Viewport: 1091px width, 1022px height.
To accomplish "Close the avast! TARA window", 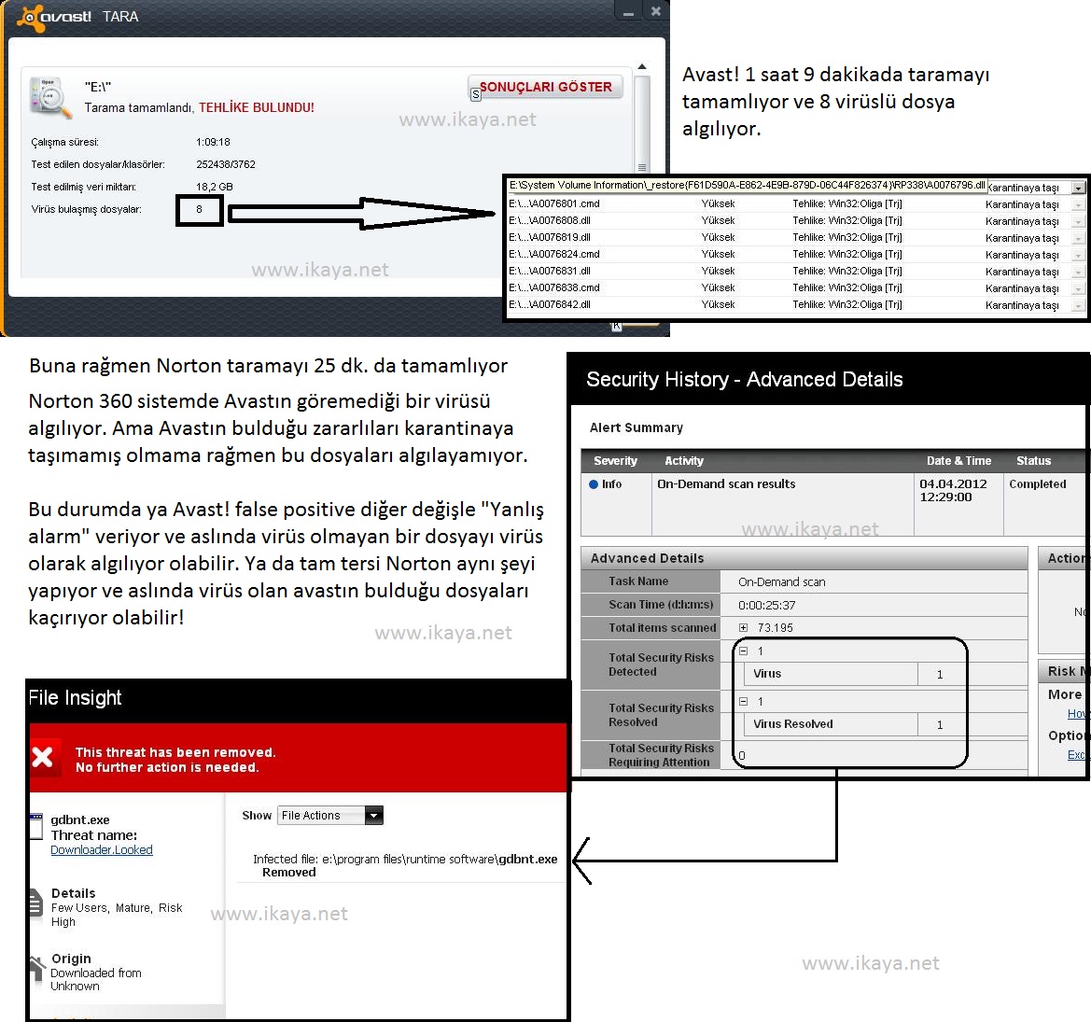I will point(655,11).
